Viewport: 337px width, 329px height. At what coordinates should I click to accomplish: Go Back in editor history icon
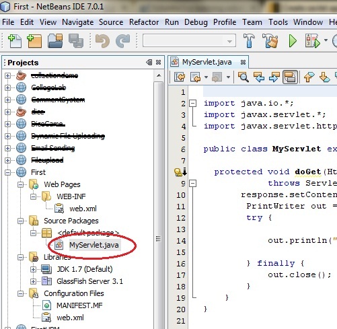(195, 77)
